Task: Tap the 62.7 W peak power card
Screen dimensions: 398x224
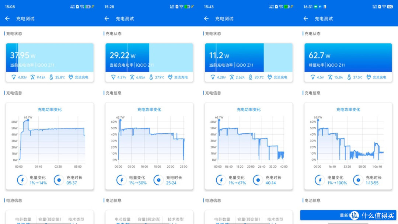Action: coord(348,57)
